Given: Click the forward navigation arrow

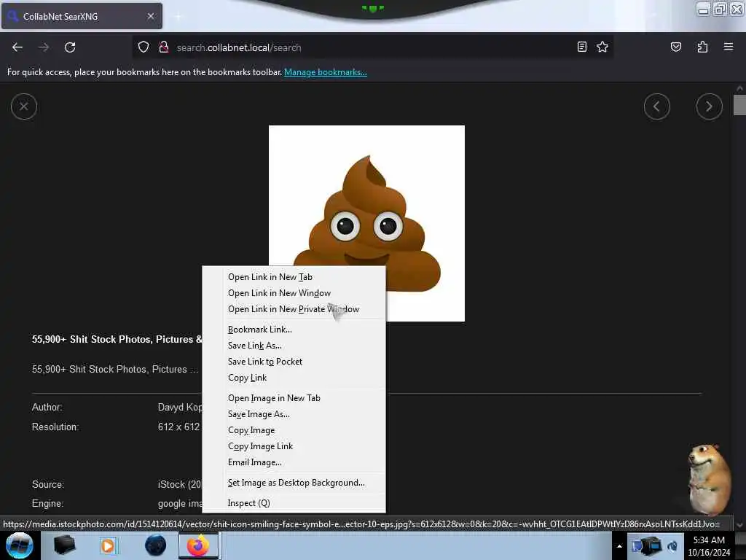Looking at the screenshot, I should click(x=44, y=47).
